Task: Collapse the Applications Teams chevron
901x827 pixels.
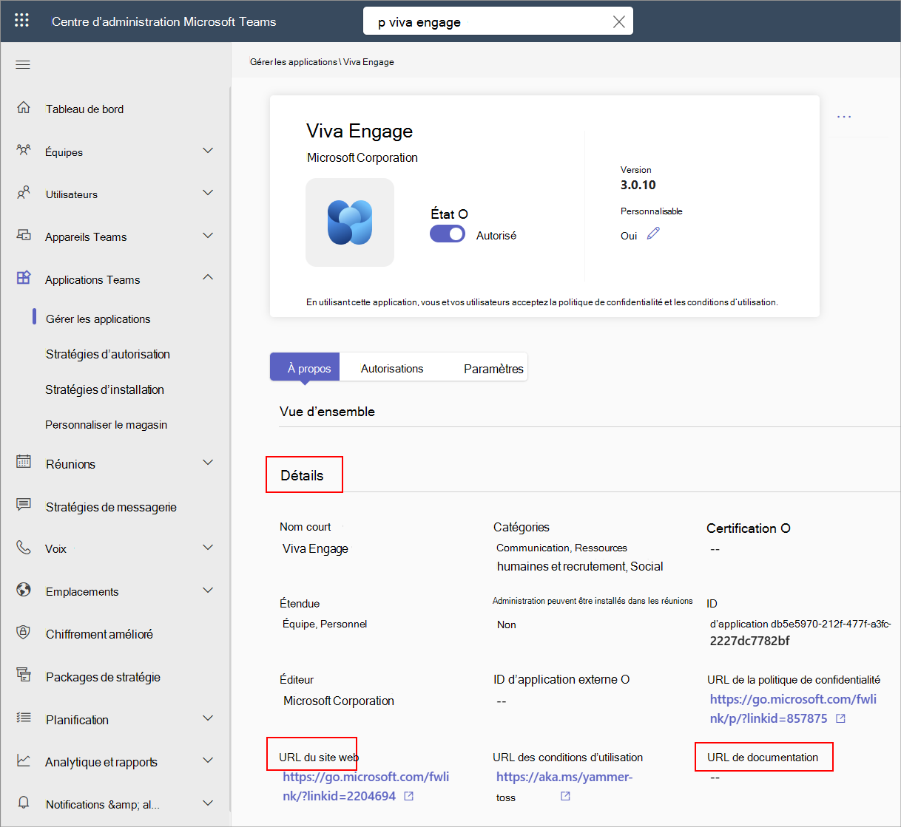Action: (208, 277)
